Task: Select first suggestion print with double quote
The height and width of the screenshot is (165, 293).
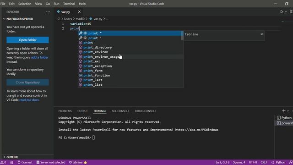Action: coord(130,33)
